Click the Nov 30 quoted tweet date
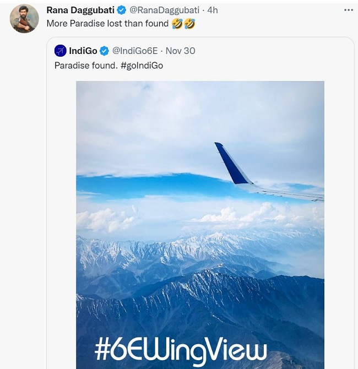 [180, 51]
